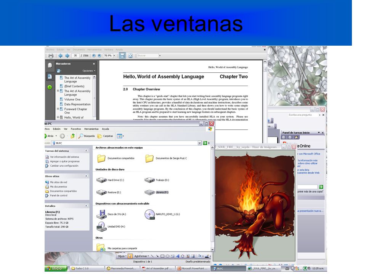Switch to Turbo C 3.0 in the taskbar
The height and width of the screenshot is (274, 366).
(87, 268)
